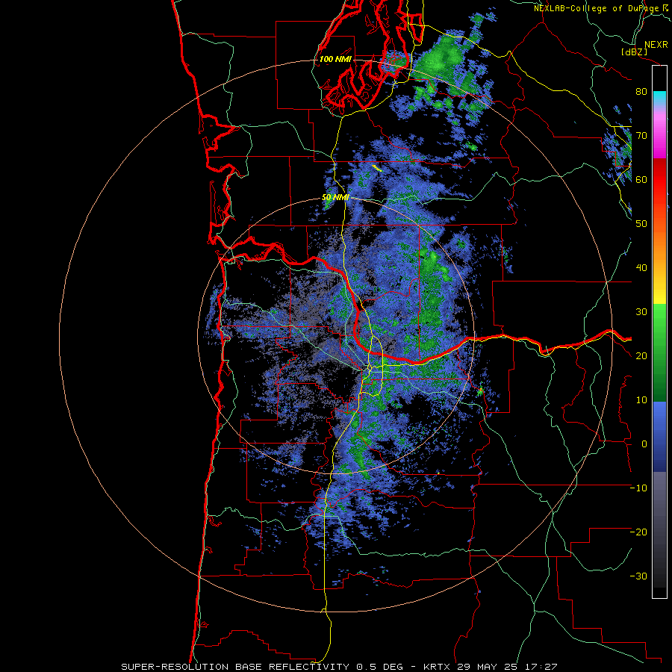Viewport: 672px width, 672px height.
Task: Click the -30 value on reflectivity scale
Action: 638,576
